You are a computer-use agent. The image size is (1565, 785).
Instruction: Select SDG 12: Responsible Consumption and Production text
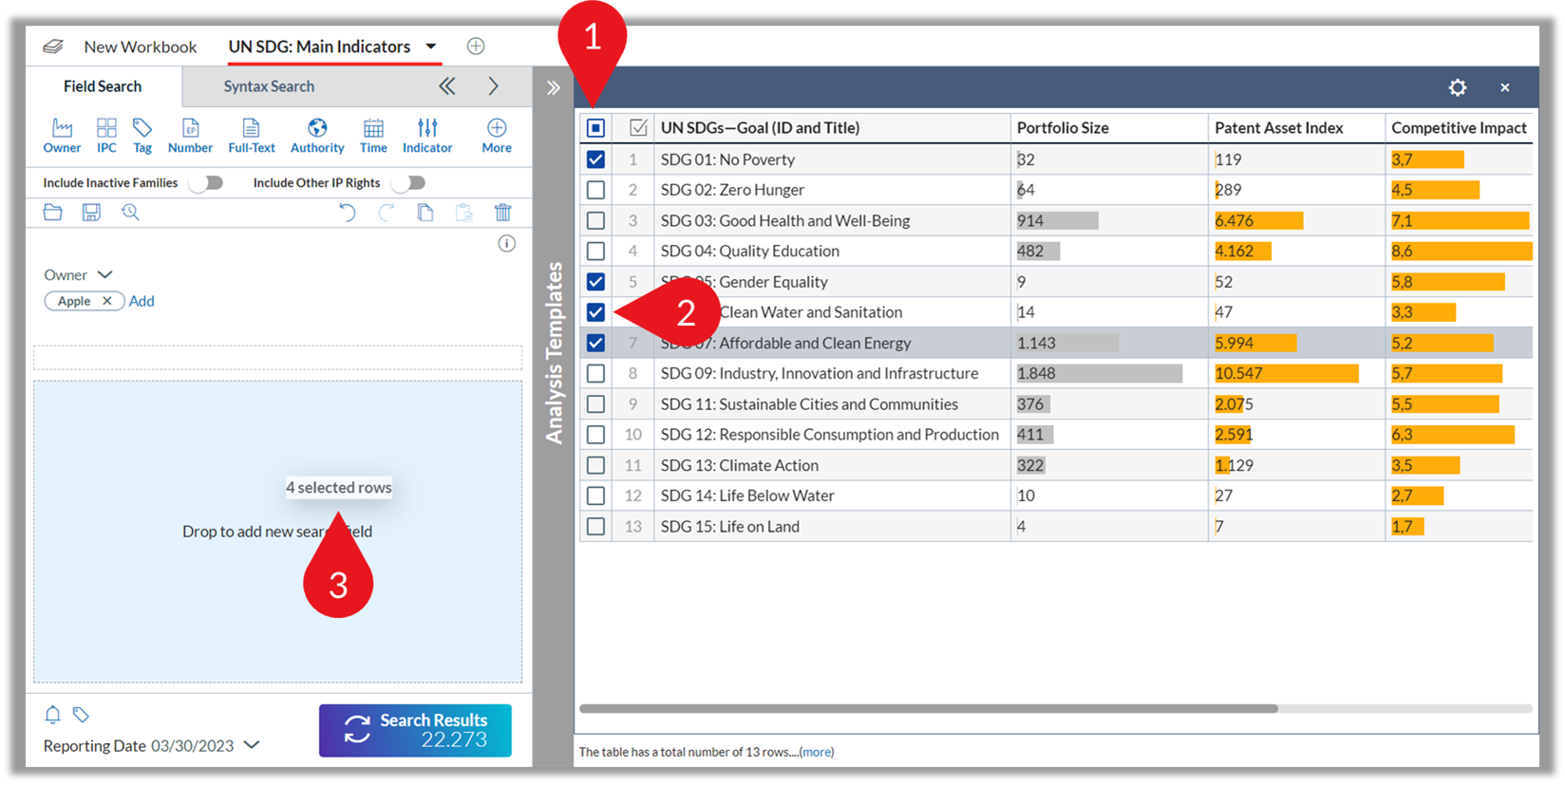click(x=830, y=435)
